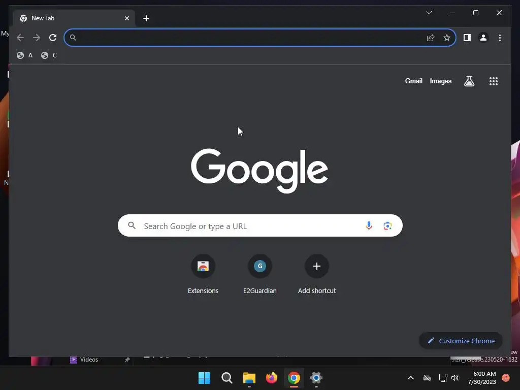Minimize the Chrome window

(x=452, y=13)
